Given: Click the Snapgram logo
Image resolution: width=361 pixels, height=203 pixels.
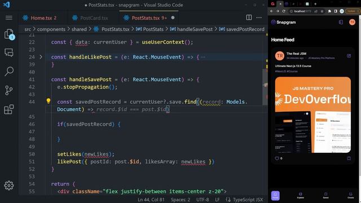Looking at the screenshot, I should (x=283, y=22).
